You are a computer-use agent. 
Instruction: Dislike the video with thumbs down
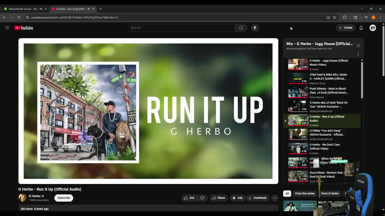coord(202,198)
